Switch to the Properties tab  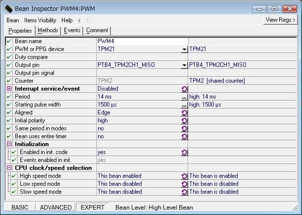(20, 31)
